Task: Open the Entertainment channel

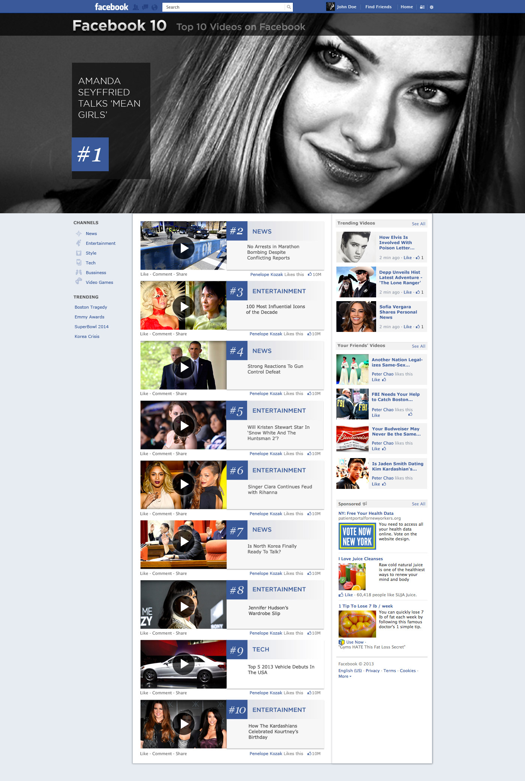Action: 100,243
